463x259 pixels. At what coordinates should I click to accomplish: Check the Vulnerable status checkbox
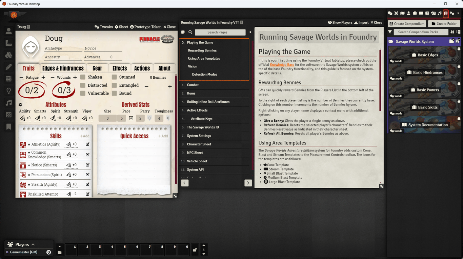[x=83, y=93]
